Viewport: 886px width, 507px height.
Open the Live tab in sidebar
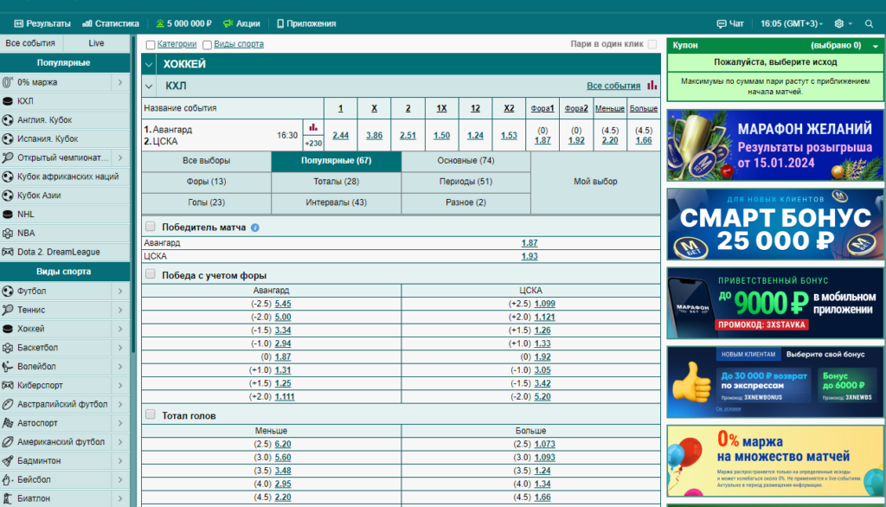point(96,43)
